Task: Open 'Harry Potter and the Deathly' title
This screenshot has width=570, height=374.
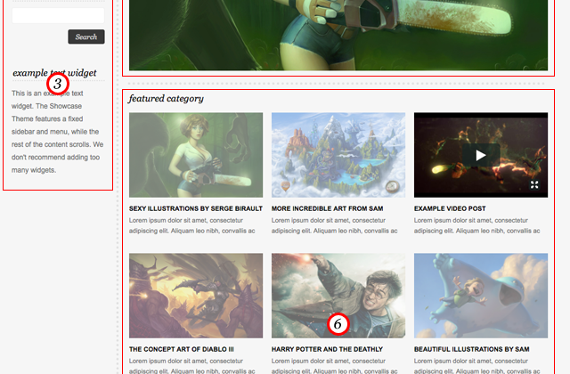Action: tap(327, 349)
